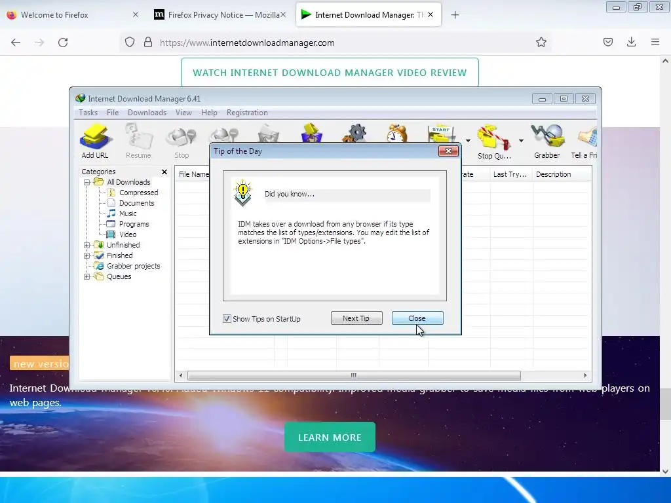Open the File menu
This screenshot has height=503, width=671.
click(113, 113)
